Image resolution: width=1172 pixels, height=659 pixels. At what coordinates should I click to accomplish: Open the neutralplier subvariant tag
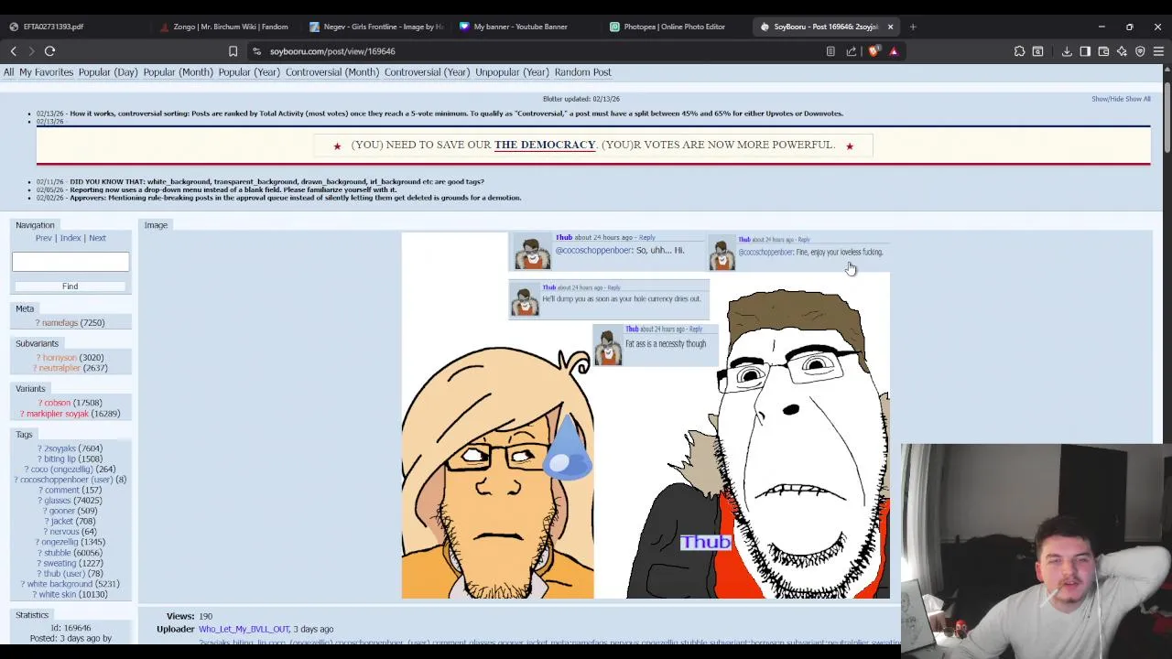click(60, 368)
